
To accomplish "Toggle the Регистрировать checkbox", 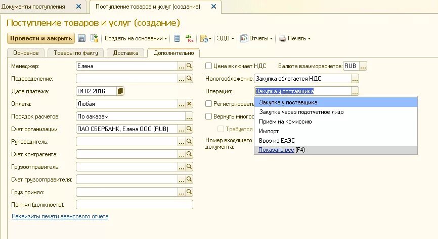I will 209,104.
